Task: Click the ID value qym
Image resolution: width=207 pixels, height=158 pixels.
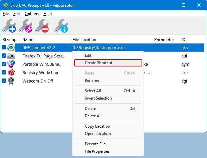Action: pos(185,64)
